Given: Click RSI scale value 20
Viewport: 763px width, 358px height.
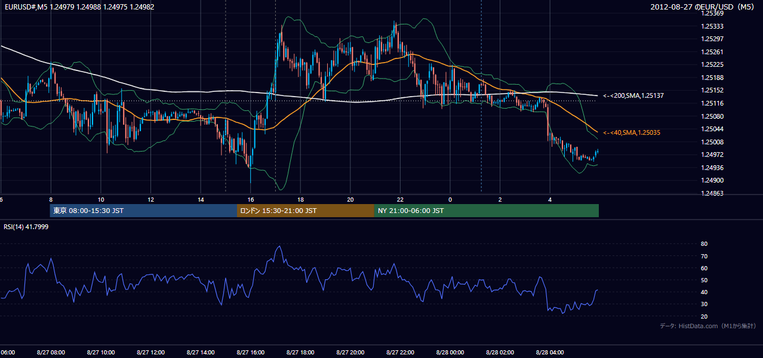Looking at the screenshot, I should coord(704,316).
